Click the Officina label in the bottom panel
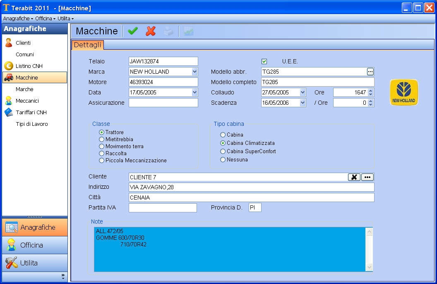Viewport: 437px width, 284px height. coord(31,245)
